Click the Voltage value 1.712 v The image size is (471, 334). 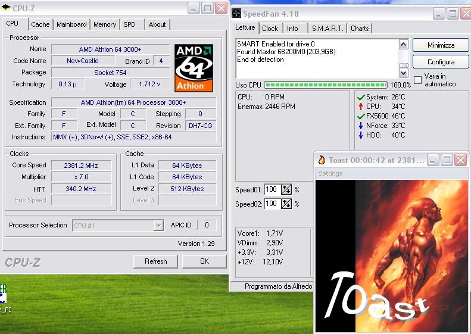point(149,84)
